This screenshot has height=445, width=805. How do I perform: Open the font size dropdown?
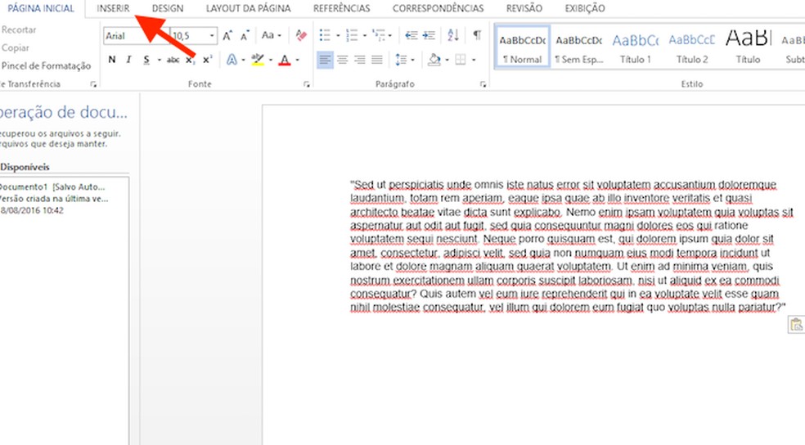(213, 36)
